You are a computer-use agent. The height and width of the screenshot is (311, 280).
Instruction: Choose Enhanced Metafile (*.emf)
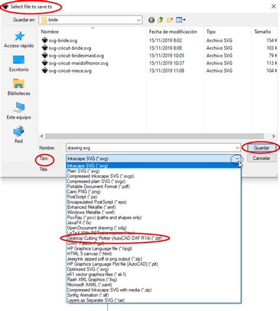(154, 207)
